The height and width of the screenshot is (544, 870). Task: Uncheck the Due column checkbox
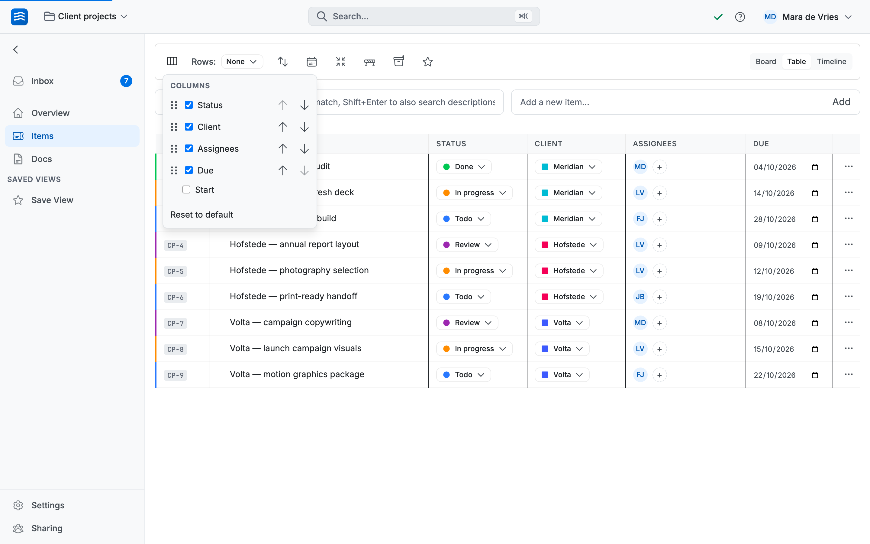(x=189, y=170)
